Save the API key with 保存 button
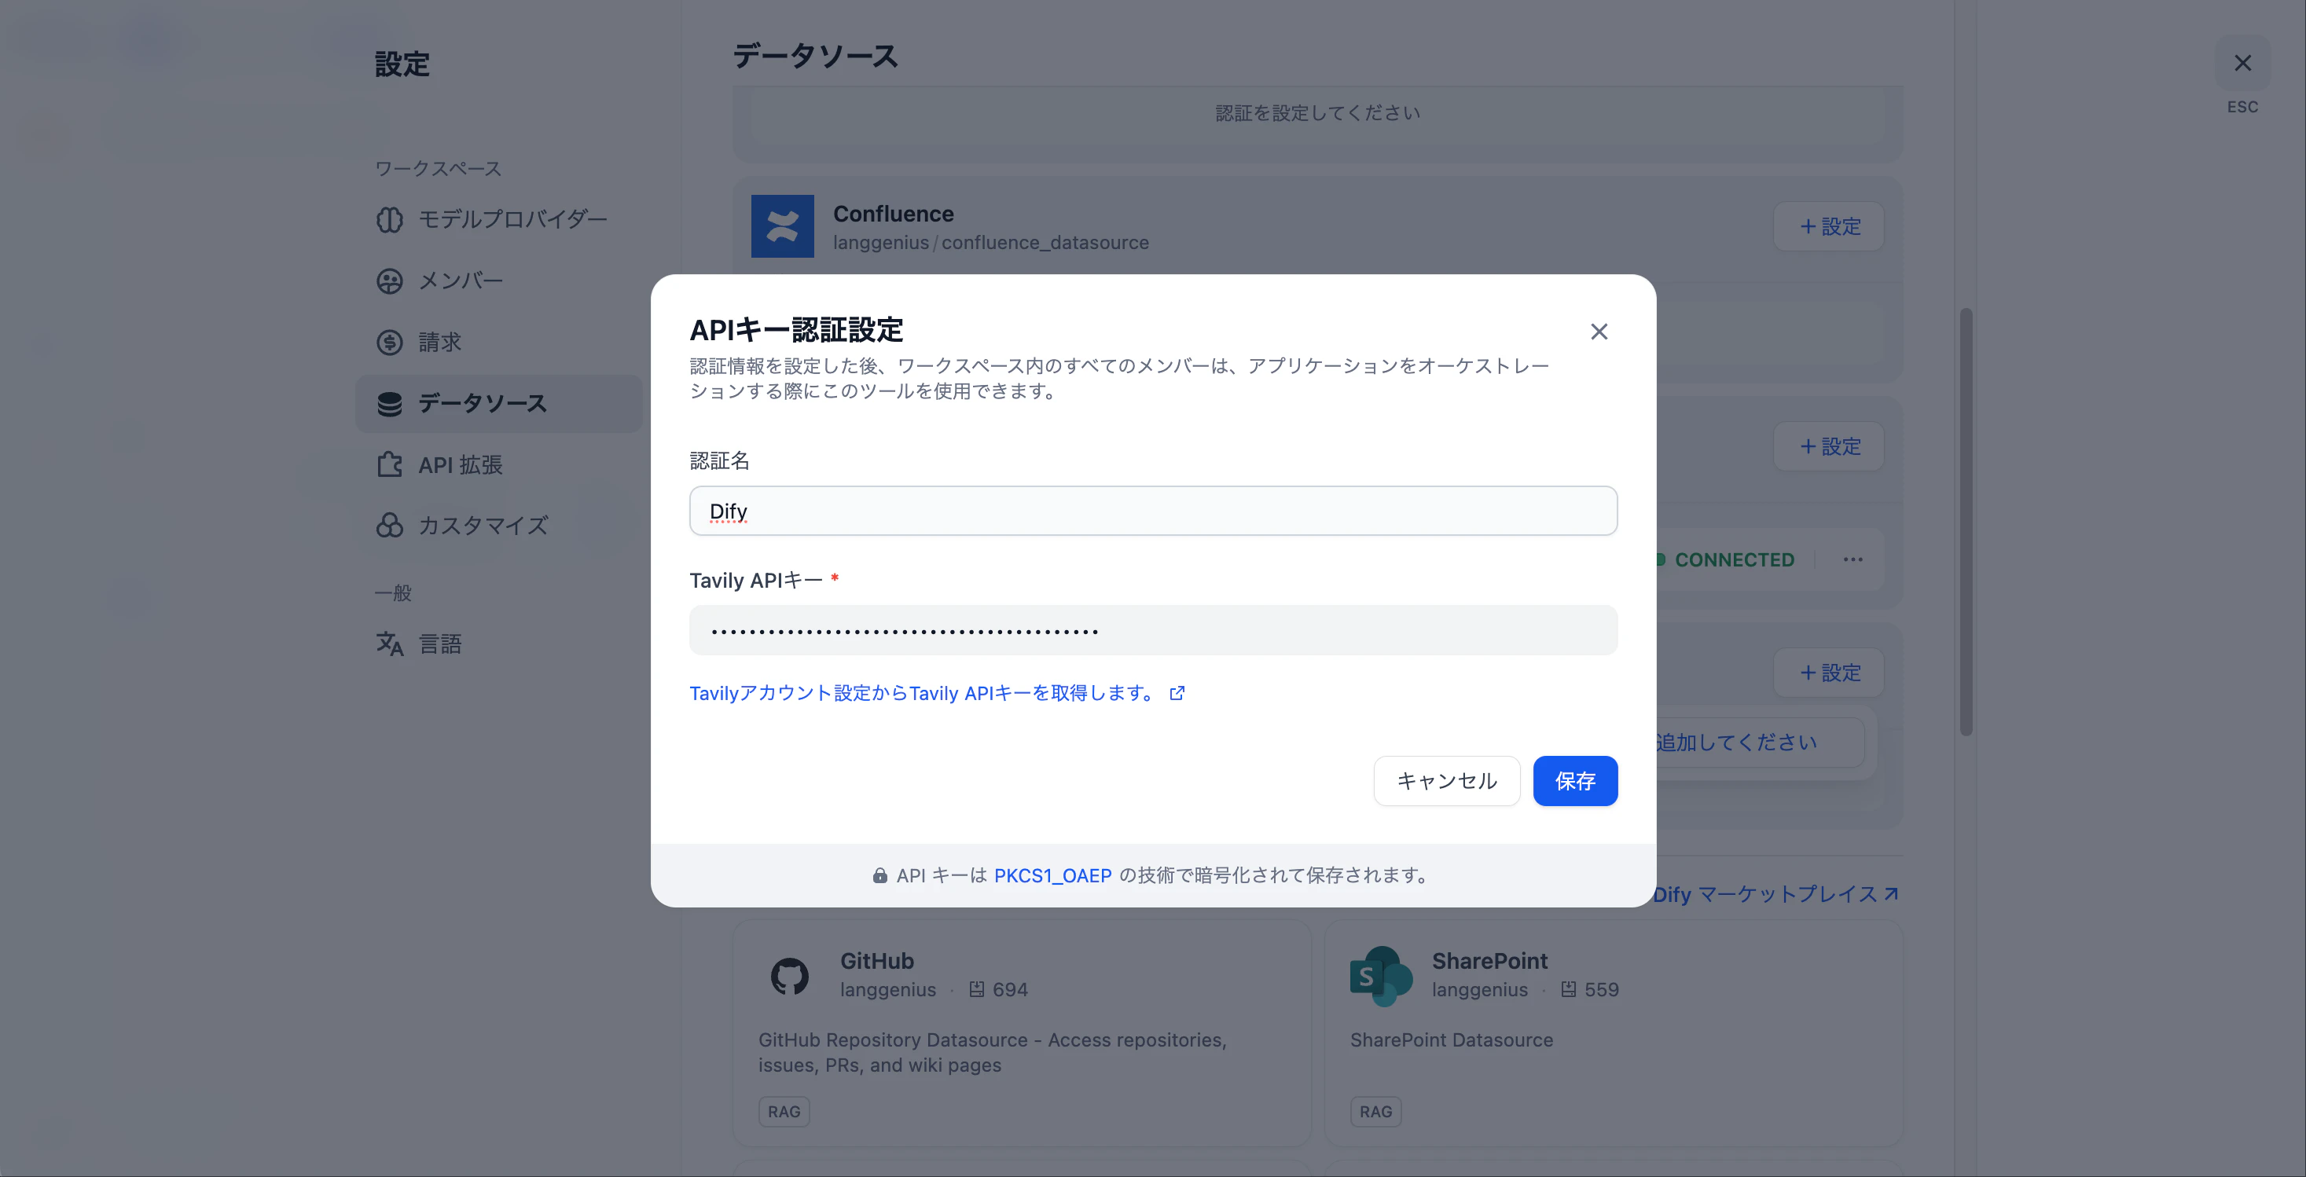Screen dimensions: 2306x1177 pos(1574,781)
